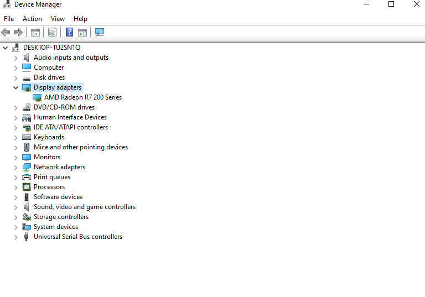This screenshot has width=425, height=297.
Task: Scan for hardware changes toolbar icon
Action: point(100,32)
